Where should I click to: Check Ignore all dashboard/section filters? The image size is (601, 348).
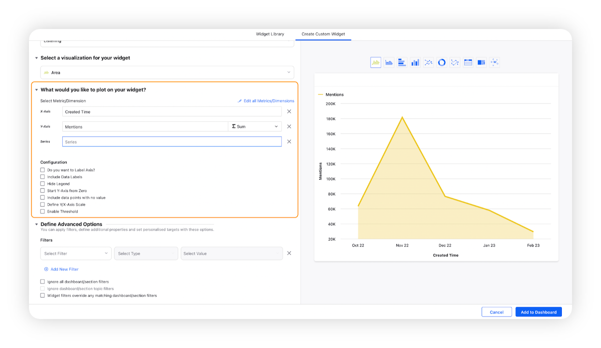pos(43,282)
